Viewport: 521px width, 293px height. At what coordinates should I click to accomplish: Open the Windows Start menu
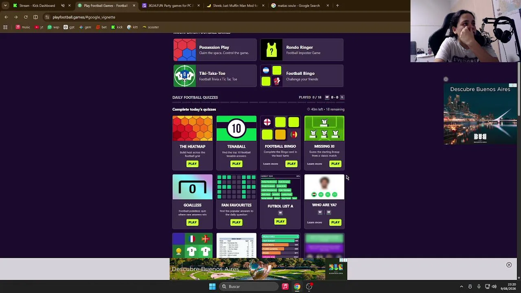pos(212,286)
